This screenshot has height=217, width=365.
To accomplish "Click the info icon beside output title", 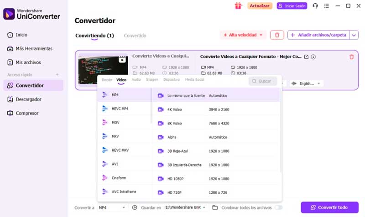I will pos(313,57).
